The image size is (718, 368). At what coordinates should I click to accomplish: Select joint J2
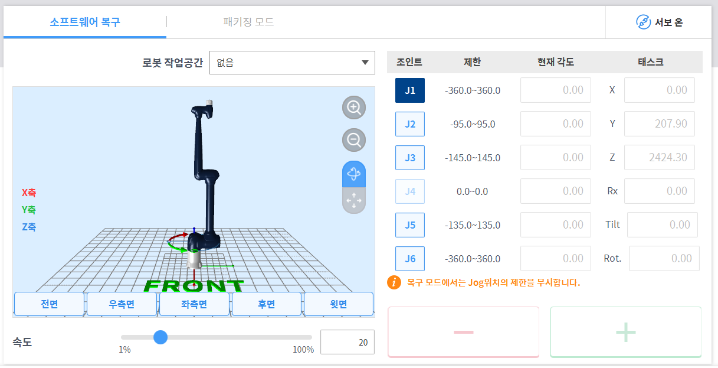pyautogui.click(x=410, y=124)
